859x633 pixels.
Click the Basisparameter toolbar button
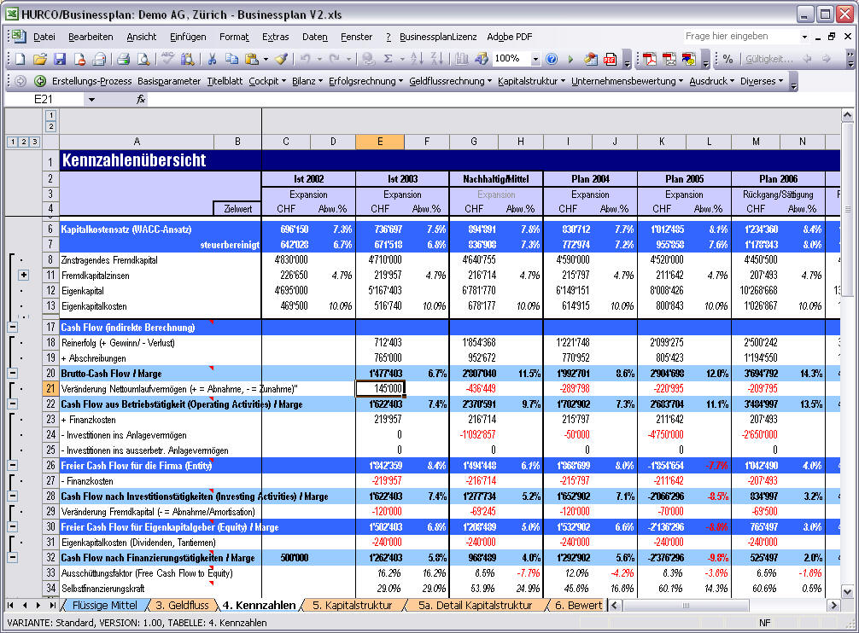tap(169, 81)
